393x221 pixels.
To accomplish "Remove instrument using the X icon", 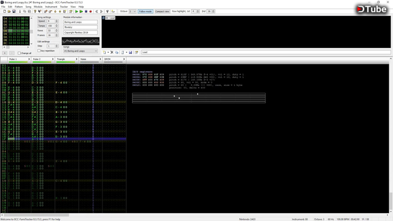I will 112,52.
